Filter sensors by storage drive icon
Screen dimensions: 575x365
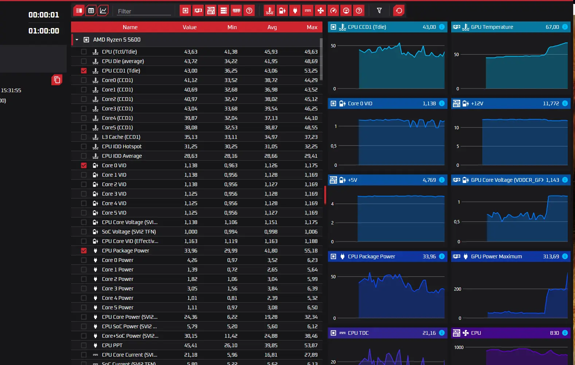[x=224, y=11]
